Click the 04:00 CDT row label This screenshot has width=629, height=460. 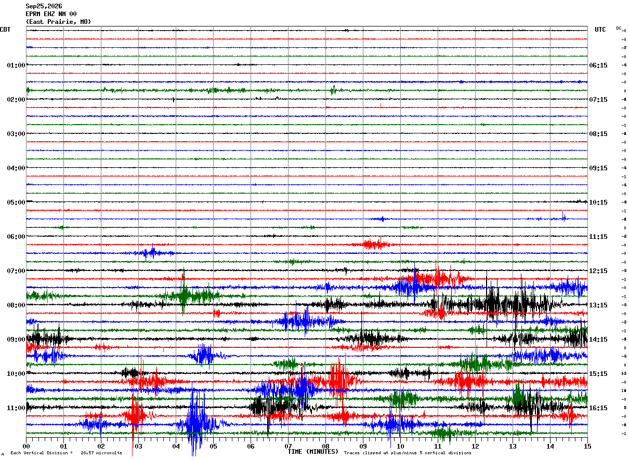coord(16,168)
